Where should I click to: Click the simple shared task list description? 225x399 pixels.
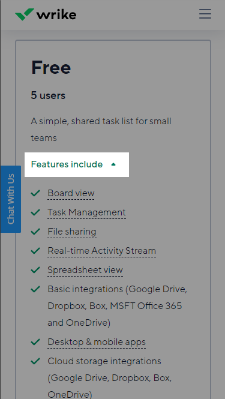coord(101,130)
